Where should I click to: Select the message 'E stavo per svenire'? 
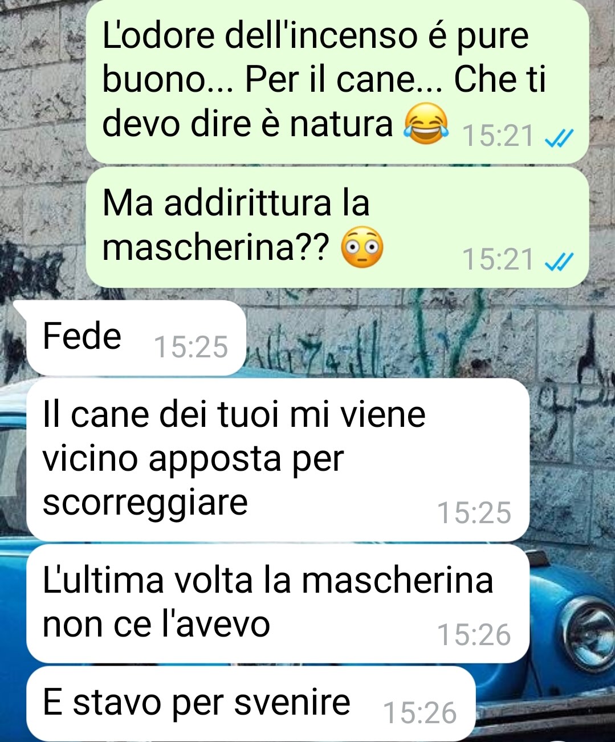251,704
